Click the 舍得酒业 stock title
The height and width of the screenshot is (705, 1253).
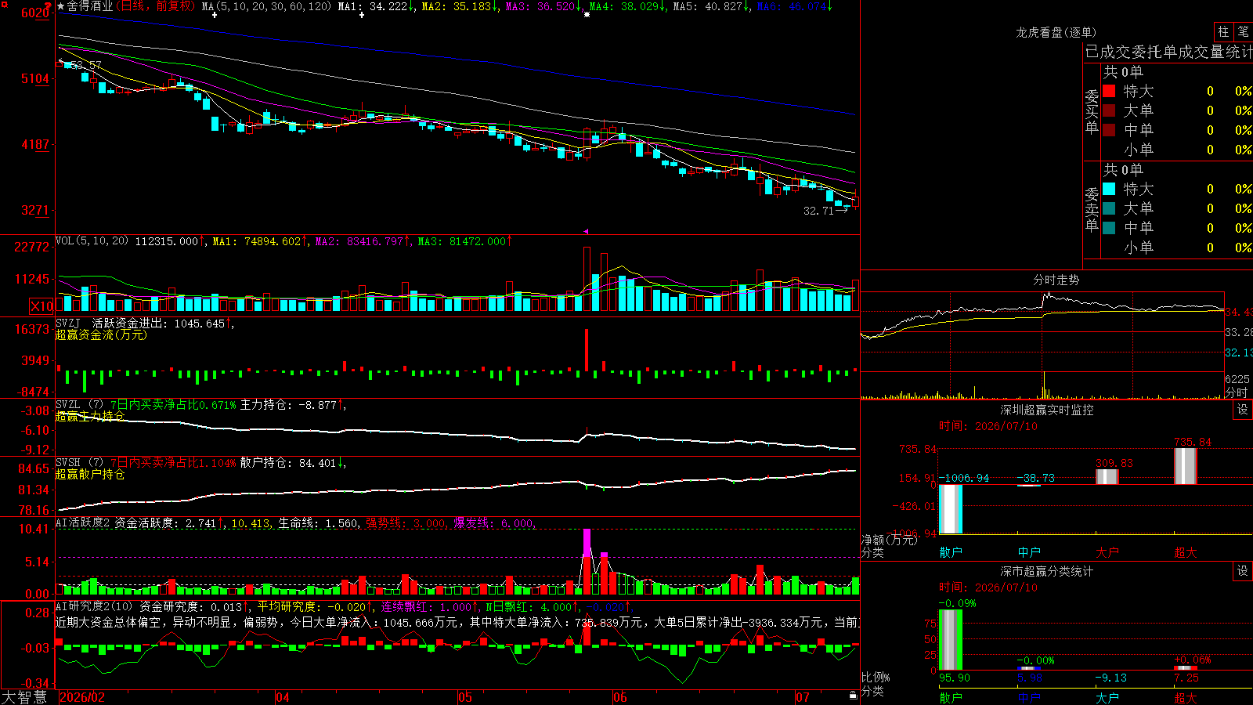90,6
